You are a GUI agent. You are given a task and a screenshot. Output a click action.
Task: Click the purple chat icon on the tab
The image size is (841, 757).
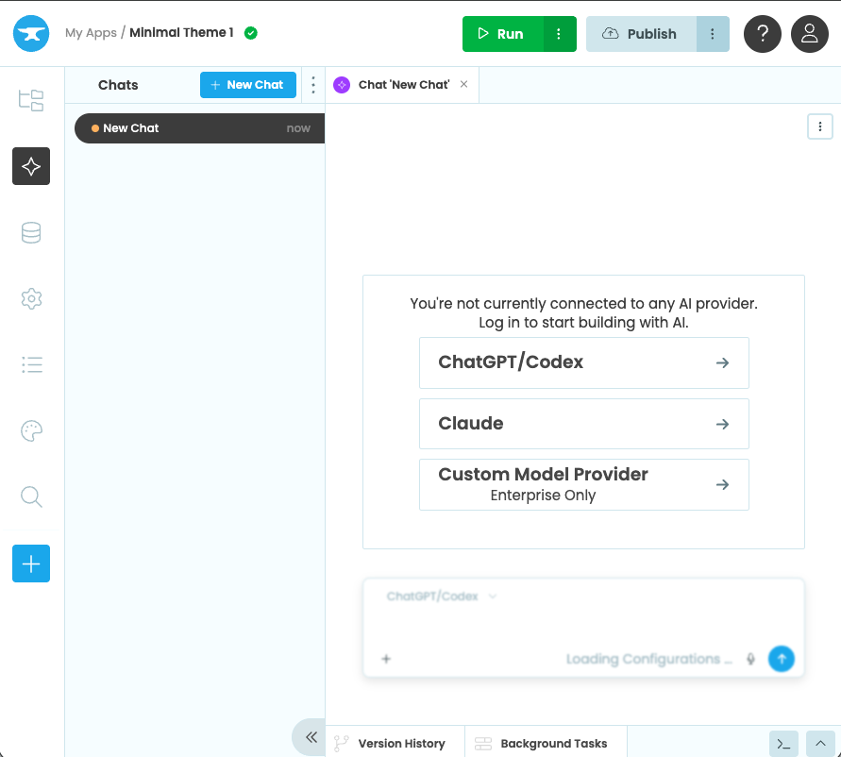tap(342, 85)
